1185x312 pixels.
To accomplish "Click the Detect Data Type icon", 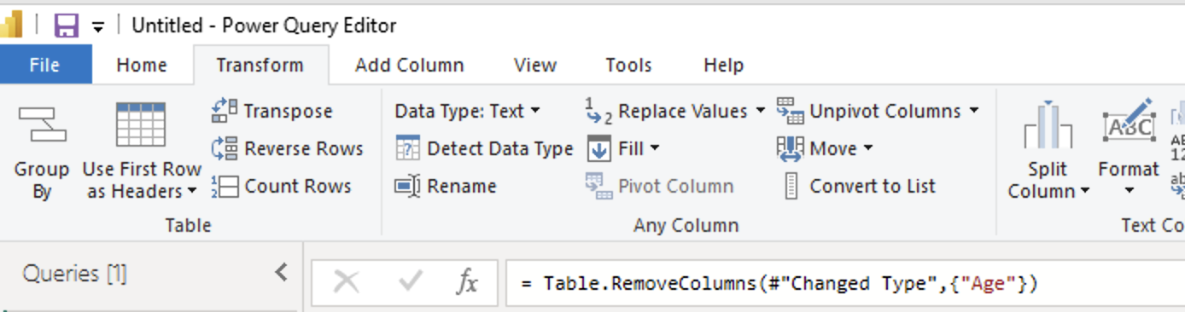I will tap(407, 148).
